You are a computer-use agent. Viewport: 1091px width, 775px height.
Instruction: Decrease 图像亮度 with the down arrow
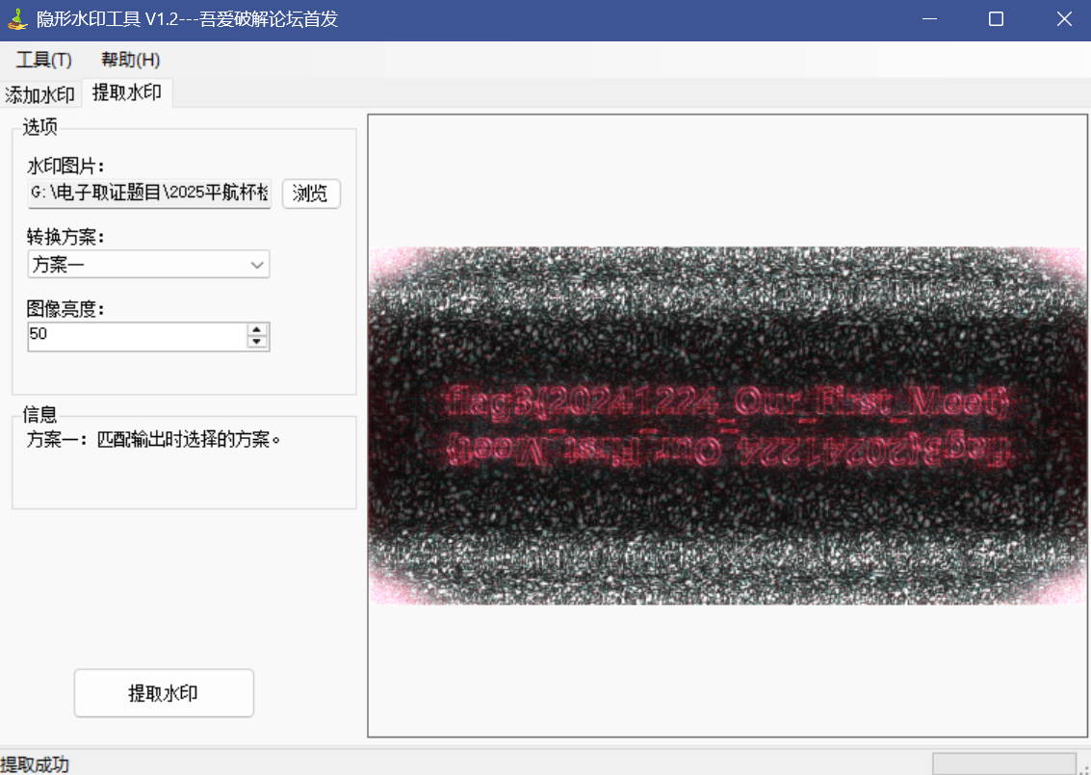point(257,342)
